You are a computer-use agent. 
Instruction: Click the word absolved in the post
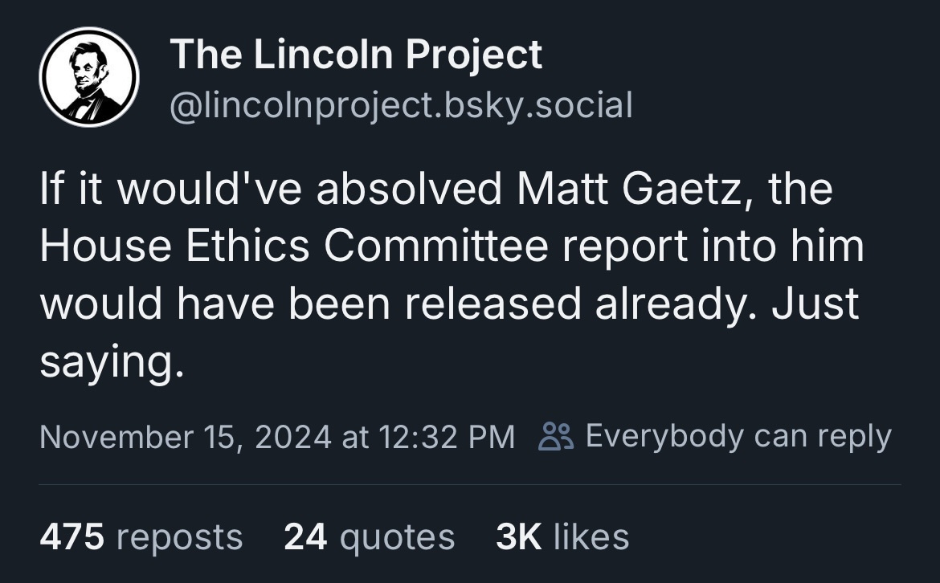[409, 189]
